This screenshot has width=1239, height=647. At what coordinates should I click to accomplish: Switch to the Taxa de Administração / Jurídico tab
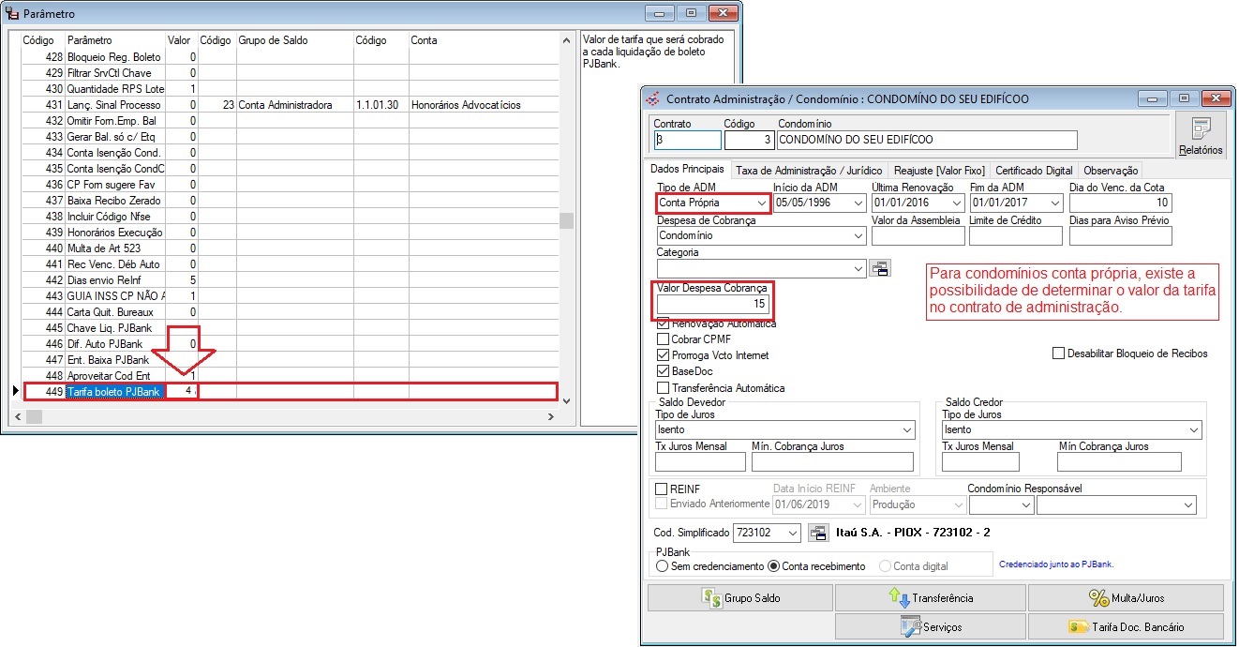click(809, 171)
